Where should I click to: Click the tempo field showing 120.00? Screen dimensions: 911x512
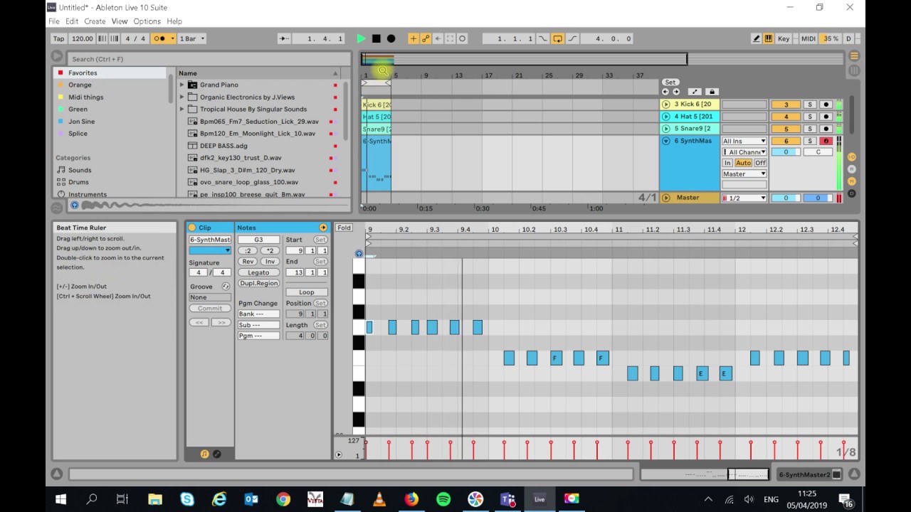[82, 38]
